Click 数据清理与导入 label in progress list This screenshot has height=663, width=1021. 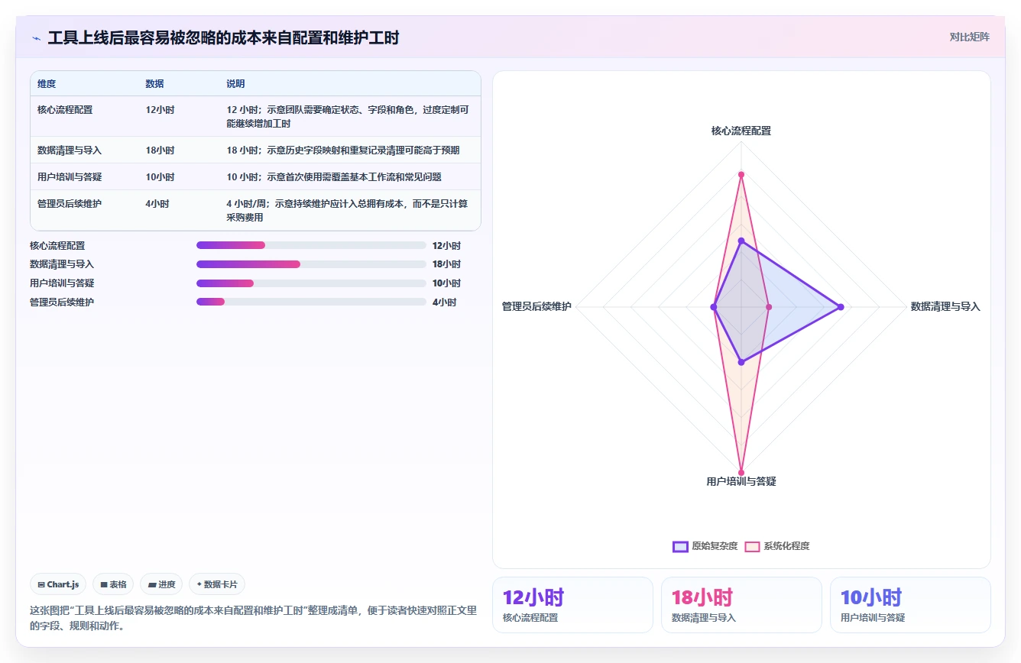[x=62, y=264]
